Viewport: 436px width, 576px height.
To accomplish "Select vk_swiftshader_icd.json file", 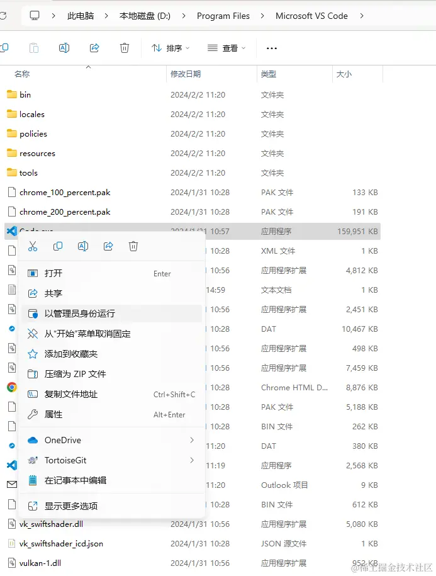I will [x=61, y=543].
